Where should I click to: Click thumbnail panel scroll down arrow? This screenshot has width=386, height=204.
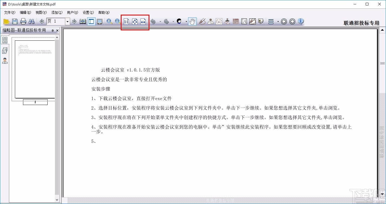(x=57, y=200)
